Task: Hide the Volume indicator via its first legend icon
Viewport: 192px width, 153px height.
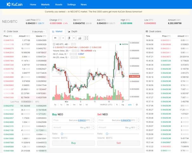Action: tap(73, 51)
